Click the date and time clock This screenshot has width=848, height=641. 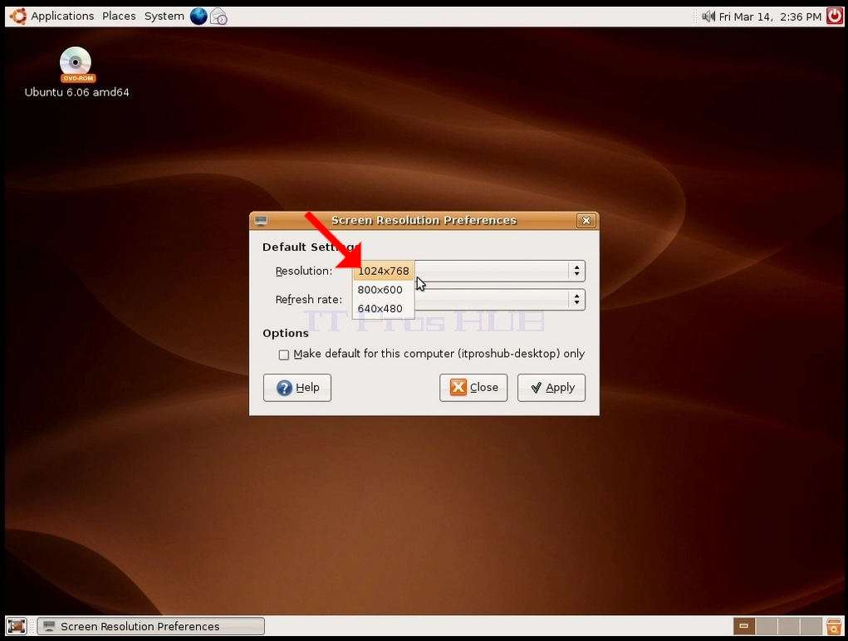[770, 17]
